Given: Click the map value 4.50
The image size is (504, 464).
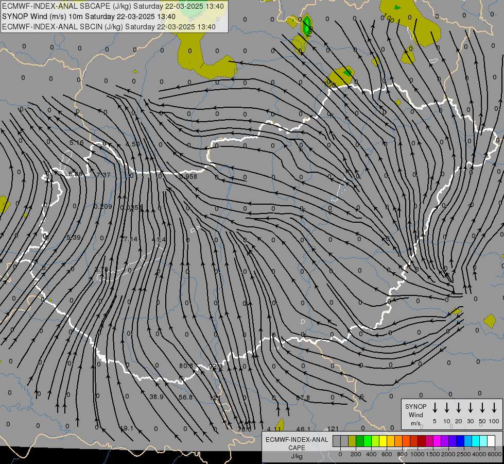Looking at the screenshot, I should [x=132, y=144].
